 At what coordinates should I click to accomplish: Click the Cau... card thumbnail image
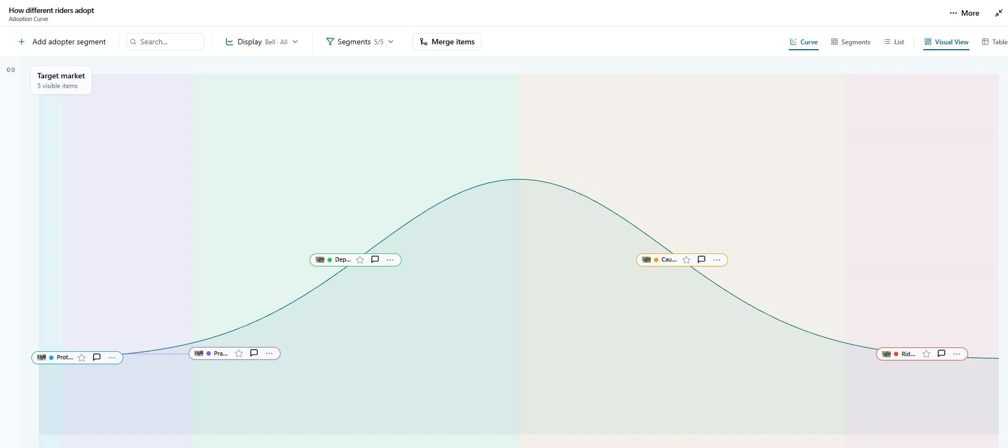click(x=646, y=260)
